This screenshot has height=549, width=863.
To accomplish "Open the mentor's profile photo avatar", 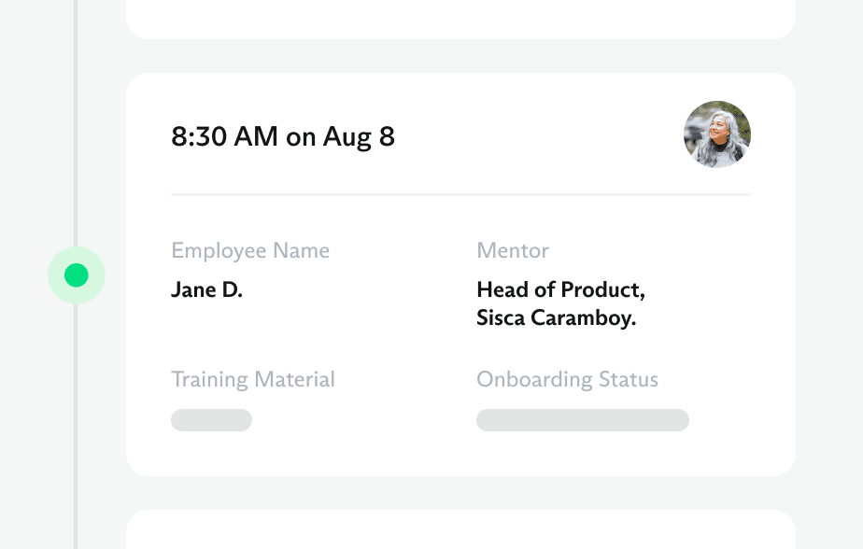I will pos(717,134).
